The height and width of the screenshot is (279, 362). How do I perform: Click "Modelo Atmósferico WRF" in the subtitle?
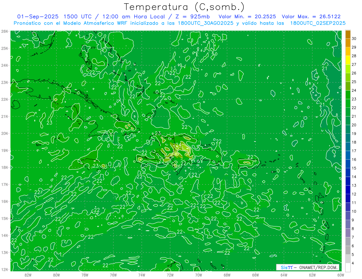click(96, 23)
